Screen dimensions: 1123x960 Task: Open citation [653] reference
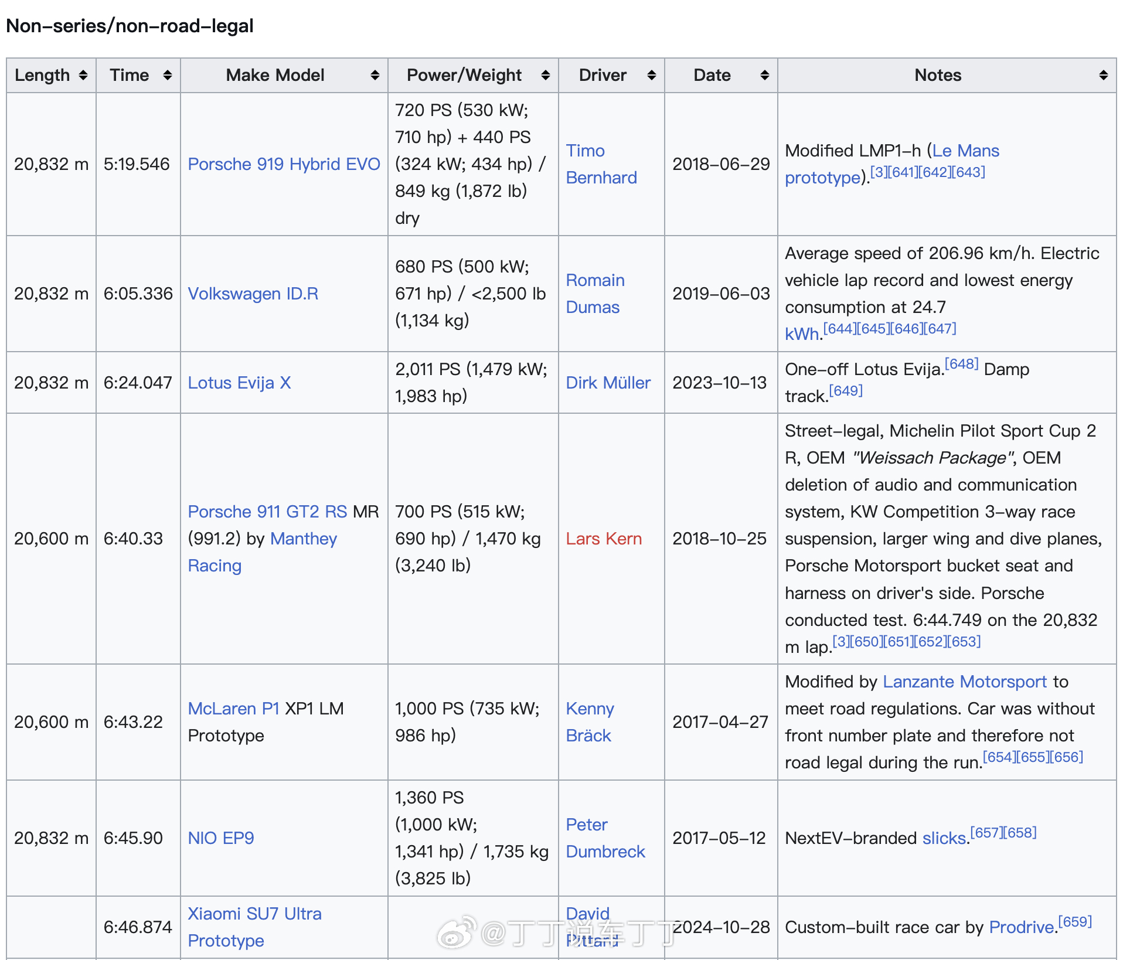tap(965, 642)
